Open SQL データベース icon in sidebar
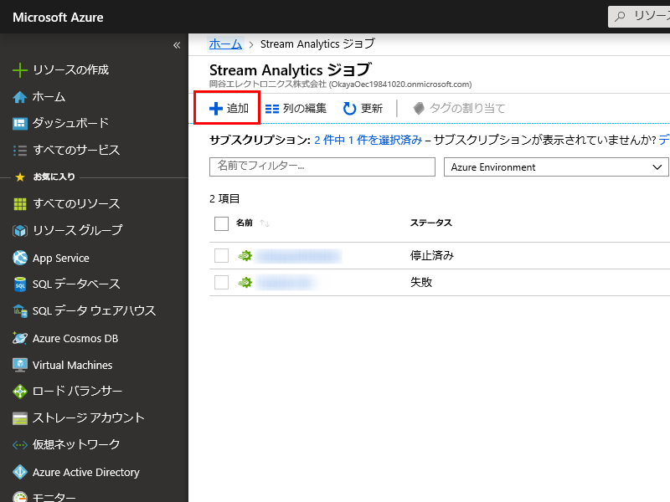 click(21, 284)
